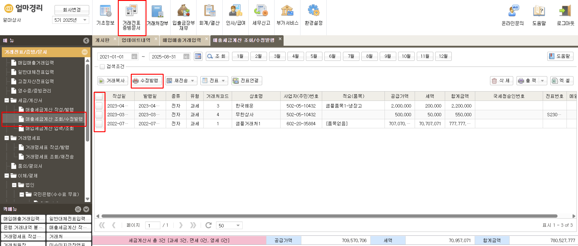The image size is (578, 246).
Task: Check the 한국해운 row checkbox
Action: 99,106
